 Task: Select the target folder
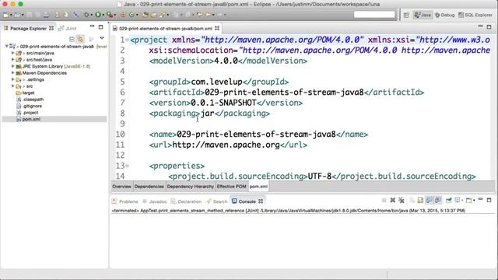(x=25, y=93)
